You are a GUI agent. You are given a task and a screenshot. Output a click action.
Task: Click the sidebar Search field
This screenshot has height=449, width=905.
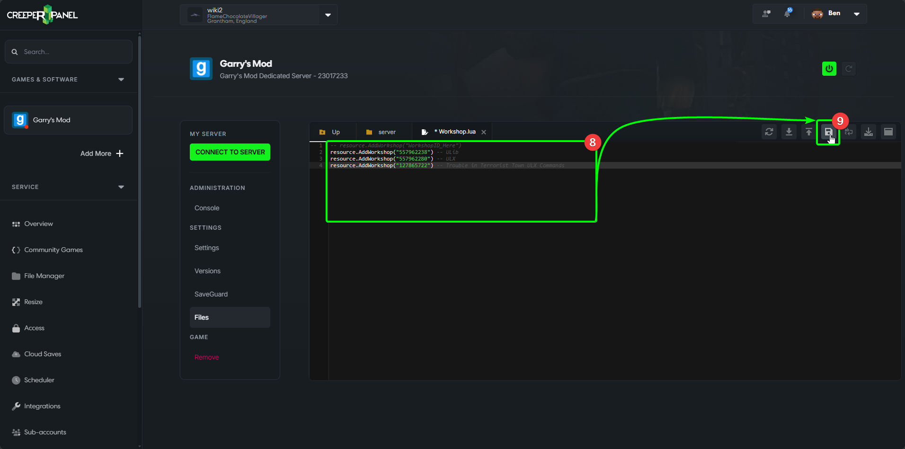click(x=69, y=52)
